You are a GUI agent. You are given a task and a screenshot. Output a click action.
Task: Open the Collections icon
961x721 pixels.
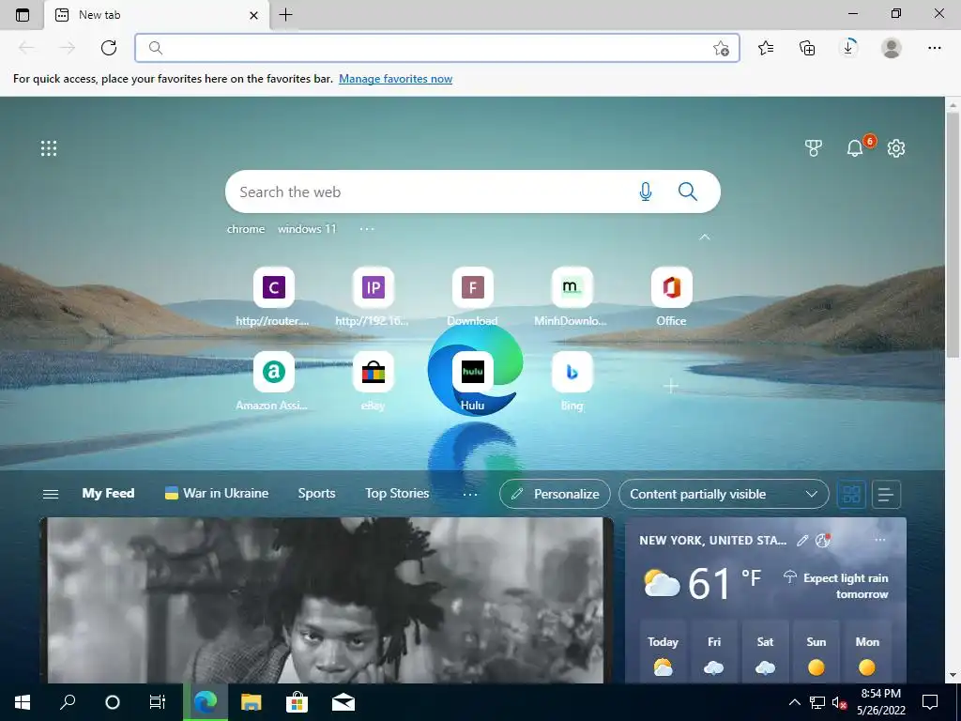tap(807, 48)
